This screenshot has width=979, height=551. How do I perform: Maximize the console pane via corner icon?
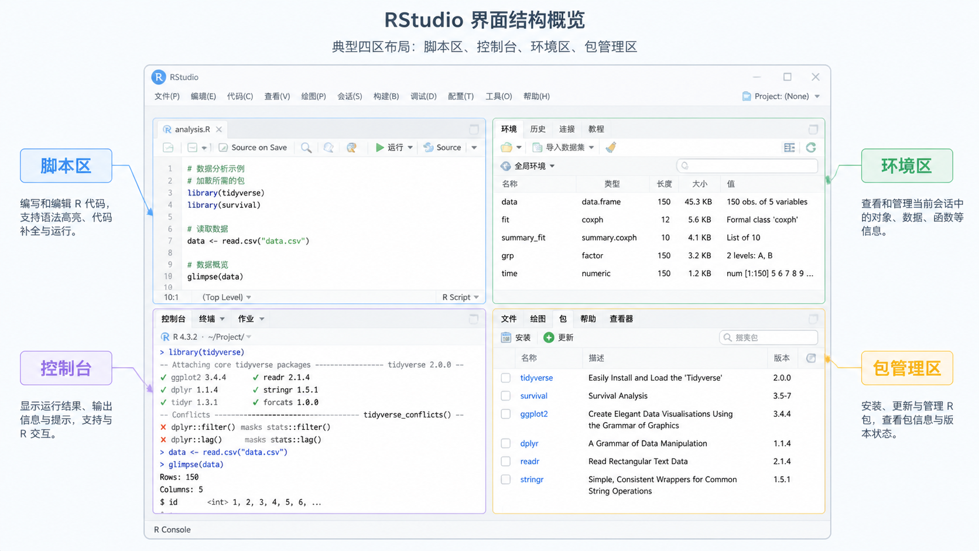coord(474,319)
